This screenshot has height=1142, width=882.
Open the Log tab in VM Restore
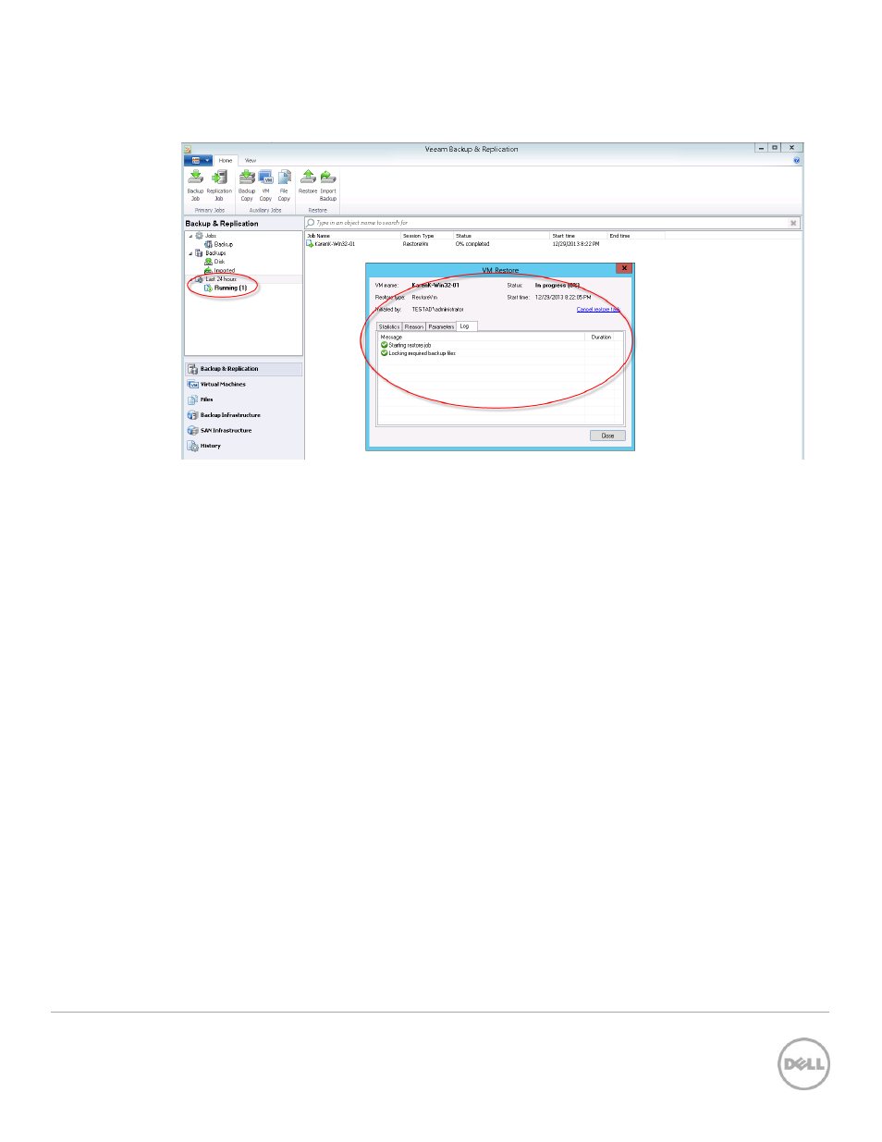tap(465, 325)
